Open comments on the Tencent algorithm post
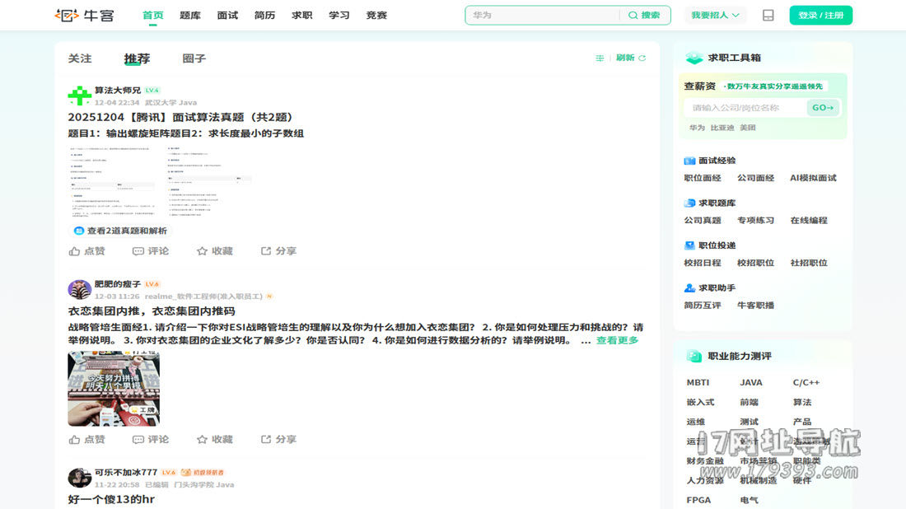Screen dimensions: 906x509 pos(151,250)
